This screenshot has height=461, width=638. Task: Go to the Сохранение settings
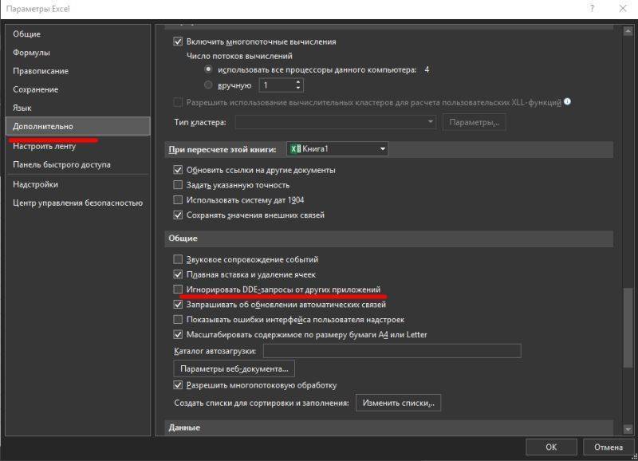point(77,89)
